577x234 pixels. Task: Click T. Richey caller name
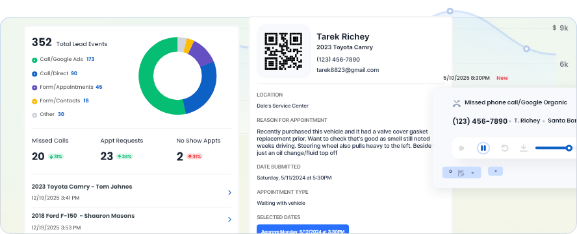pos(528,121)
